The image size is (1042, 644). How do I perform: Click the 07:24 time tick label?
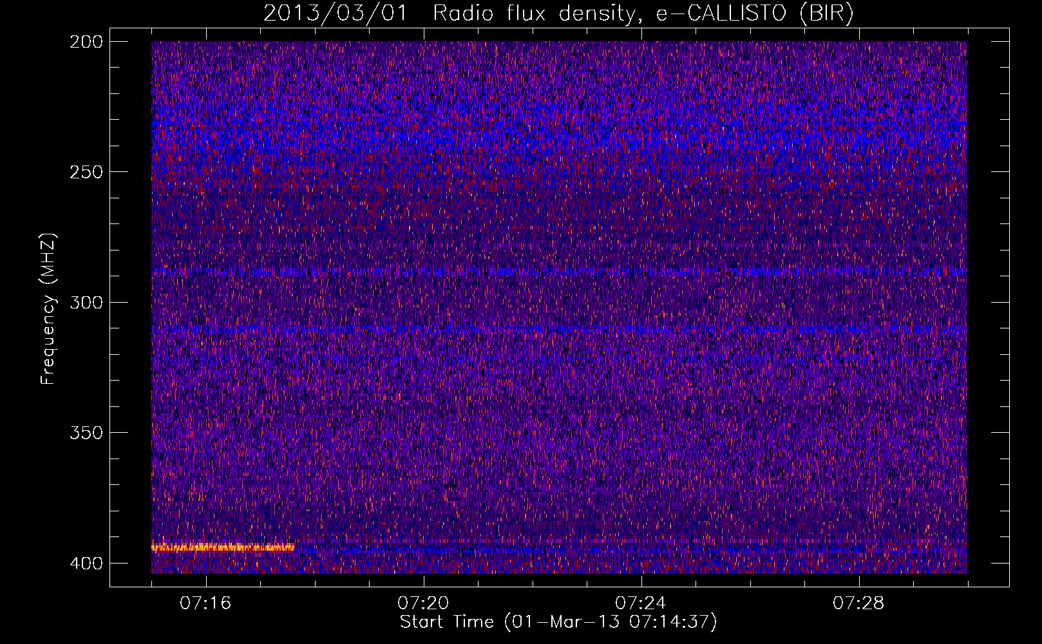tap(641, 603)
